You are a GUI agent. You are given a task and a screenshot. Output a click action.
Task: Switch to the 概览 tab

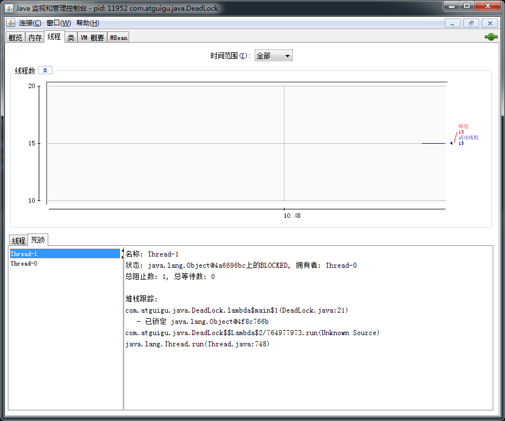point(16,38)
